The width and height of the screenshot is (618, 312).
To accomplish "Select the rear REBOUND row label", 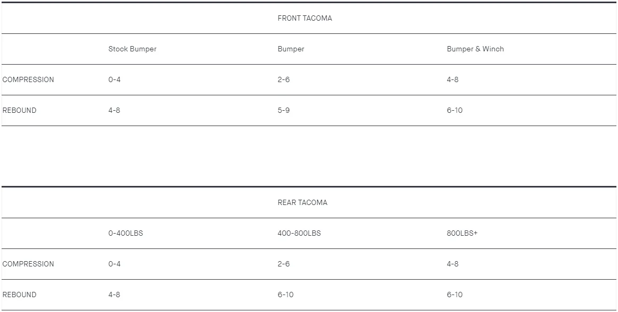I will tap(19, 295).
